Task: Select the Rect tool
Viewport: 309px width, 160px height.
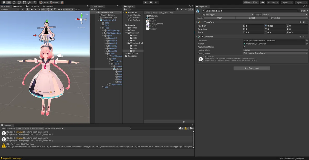Action: click(24, 2)
